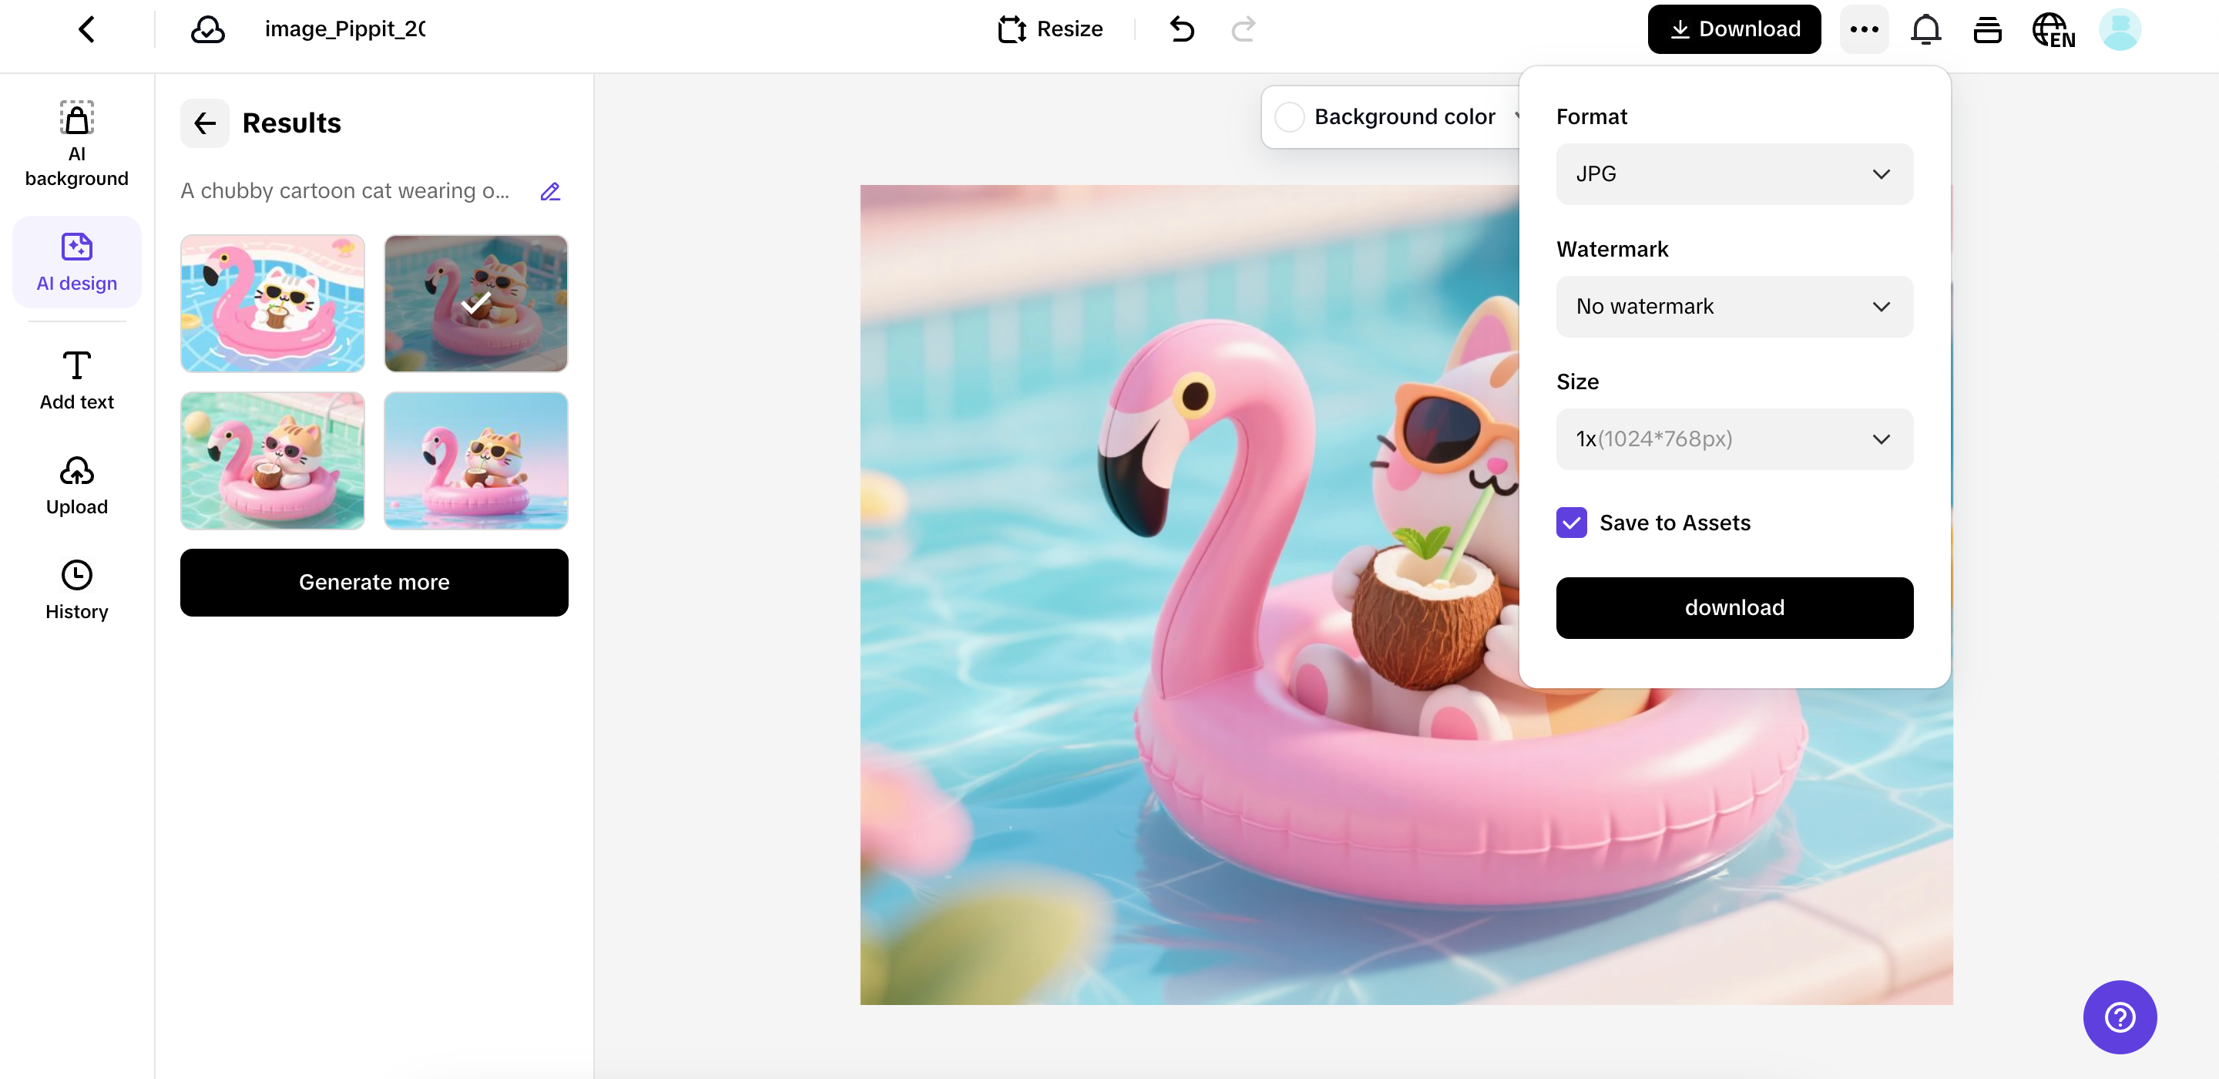2219x1079 pixels.
Task: Click the undo arrow icon
Action: click(1182, 29)
